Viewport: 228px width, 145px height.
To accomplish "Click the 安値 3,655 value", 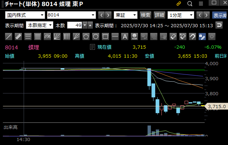I will click(184, 56).
